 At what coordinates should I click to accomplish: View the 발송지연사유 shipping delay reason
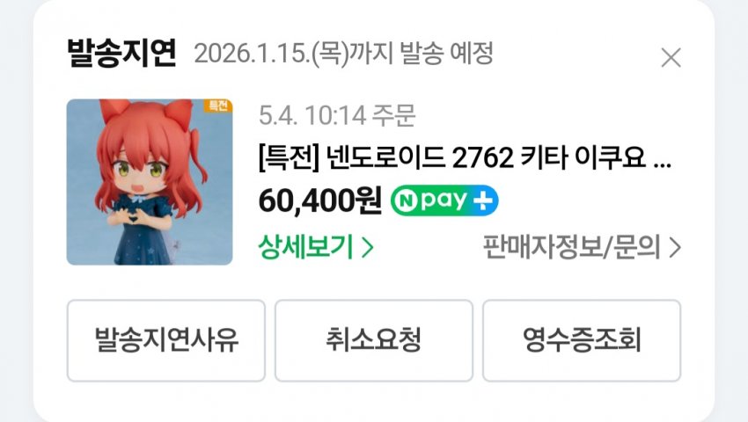pos(166,340)
